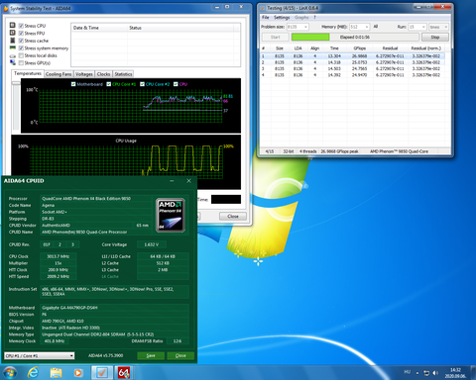Toggle CPU Core #2 graph line

tap(142, 84)
